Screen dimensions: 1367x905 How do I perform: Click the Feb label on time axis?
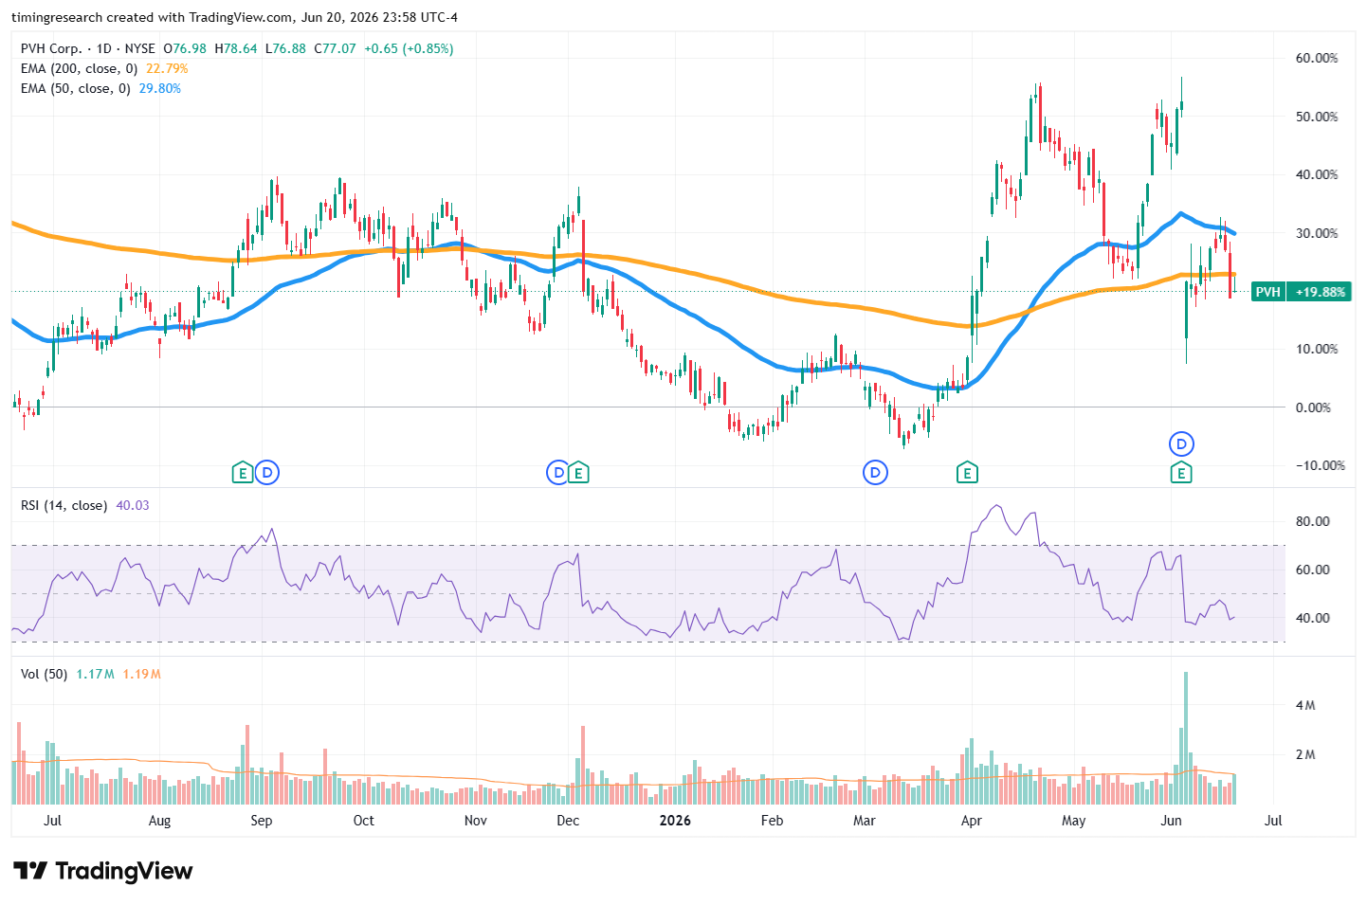point(773,821)
